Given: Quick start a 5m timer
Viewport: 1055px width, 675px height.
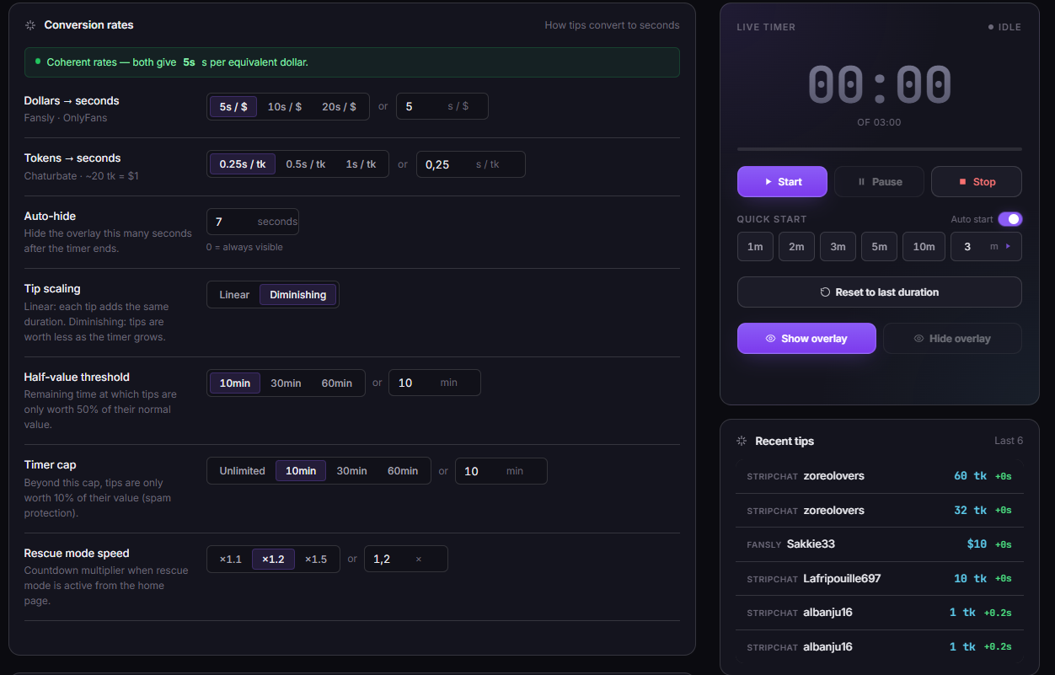Looking at the screenshot, I should [x=879, y=247].
